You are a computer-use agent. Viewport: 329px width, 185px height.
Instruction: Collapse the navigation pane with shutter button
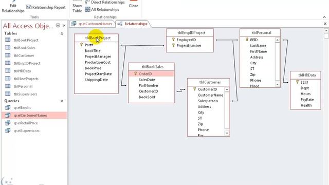pos(64,25)
